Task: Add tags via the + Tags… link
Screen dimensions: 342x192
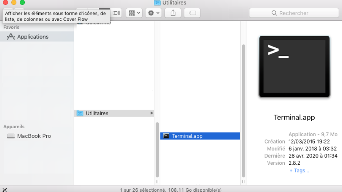Action: point(299,171)
